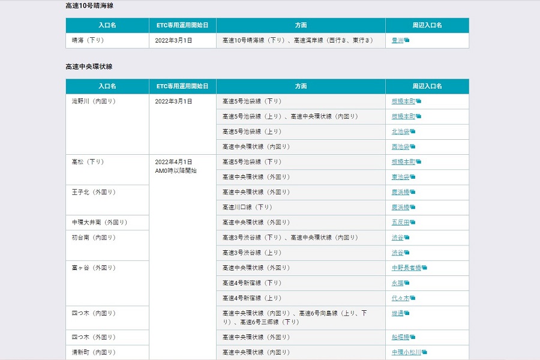Open the 渋谷 link in the 高速3号渋谷線（上り） row
Image resolution: width=540 pixels, height=360 pixels.
(x=396, y=253)
